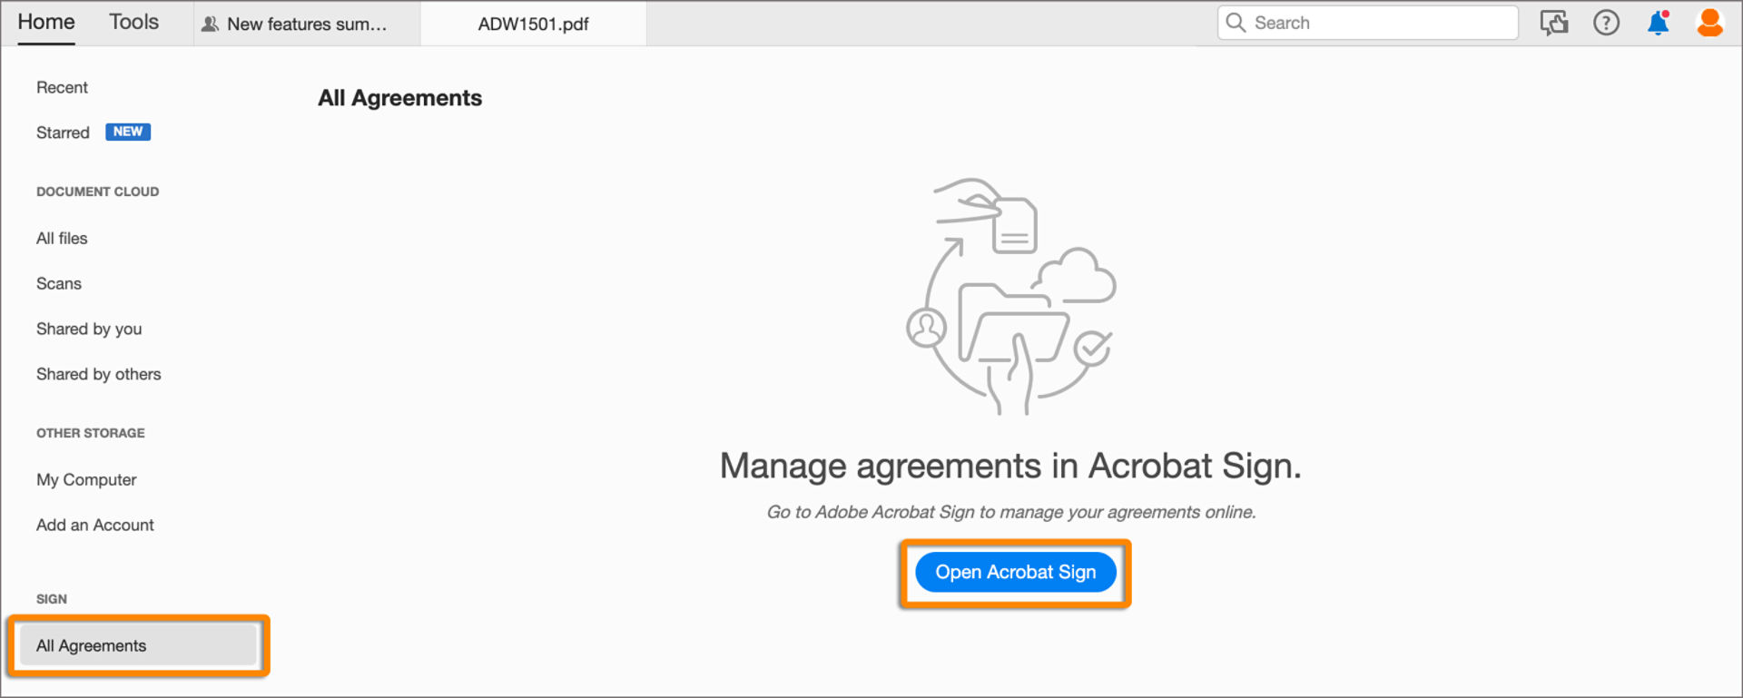Switch to the Home tab
Image resolution: width=1743 pixels, height=698 pixels.
tap(45, 21)
